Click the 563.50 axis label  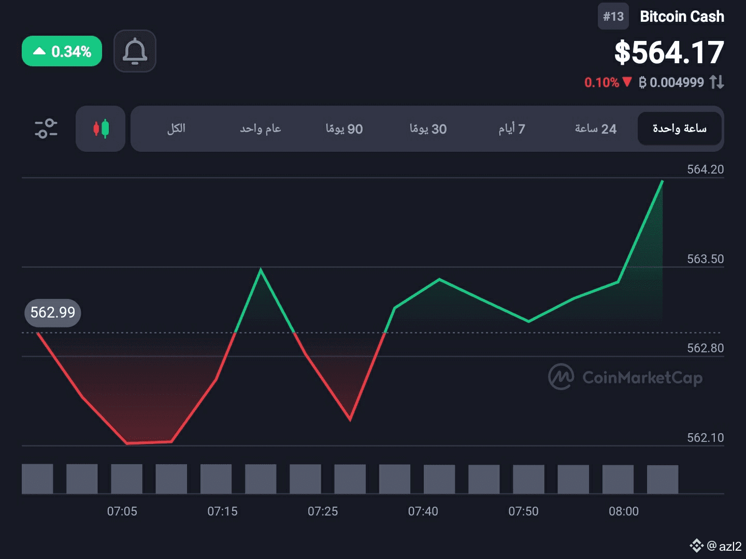click(x=705, y=259)
